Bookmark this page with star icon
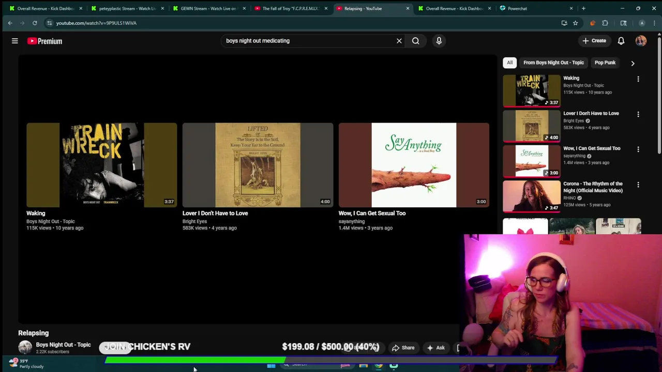The width and height of the screenshot is (662, 372). coord(575,23)
